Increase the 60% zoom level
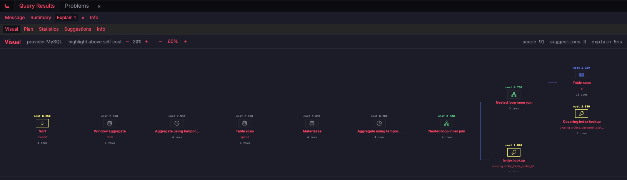Image resolution: width=627 pixels, height=180 pixels. click(x=185, y=41)
